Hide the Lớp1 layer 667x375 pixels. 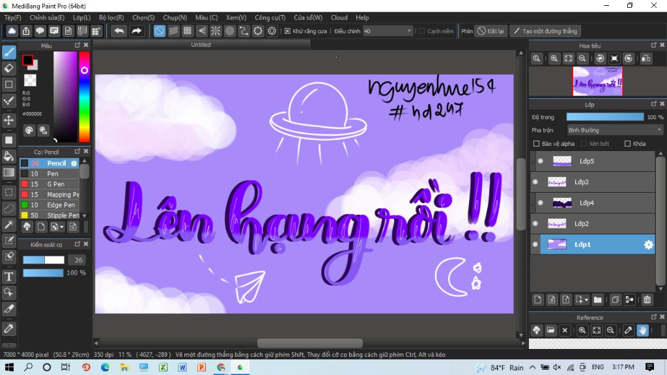click(535, 245)
